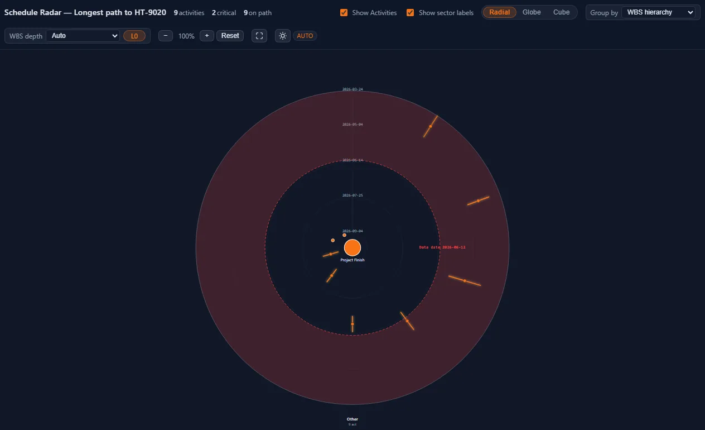The height and width of the screenshot is (430, 705).
Task: Select the Project Finish center node
Action: (352, 247)
